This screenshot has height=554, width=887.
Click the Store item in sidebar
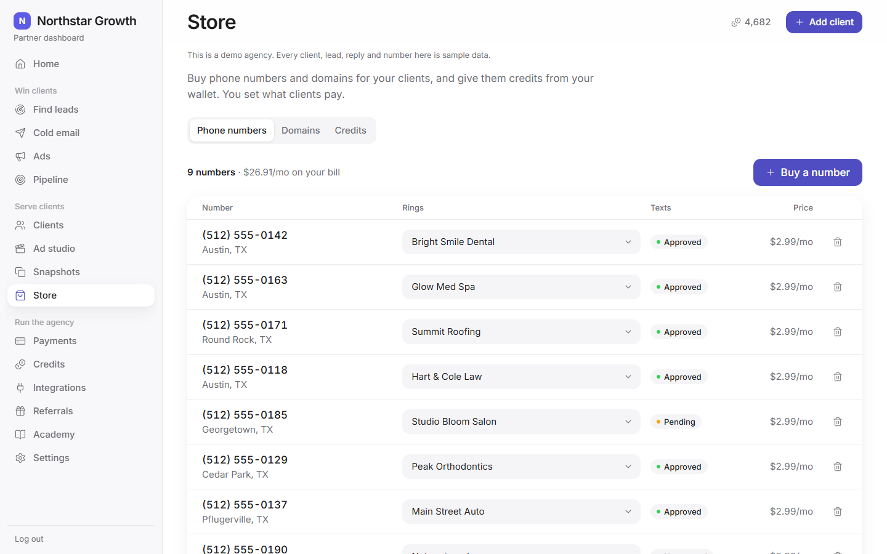click(81, 295)
